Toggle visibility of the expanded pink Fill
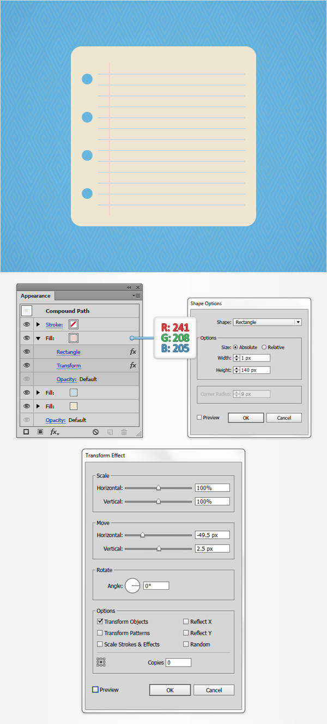327x724 pixels. pos(26,338)
